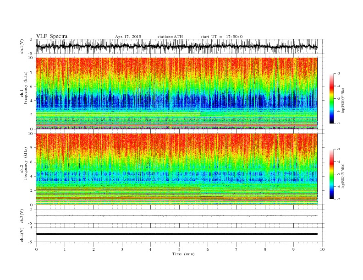The height and width of the screenshot is (280, 363).
Task: Click the 'ch.4(V)' axis label
Action: pos(22,235)
